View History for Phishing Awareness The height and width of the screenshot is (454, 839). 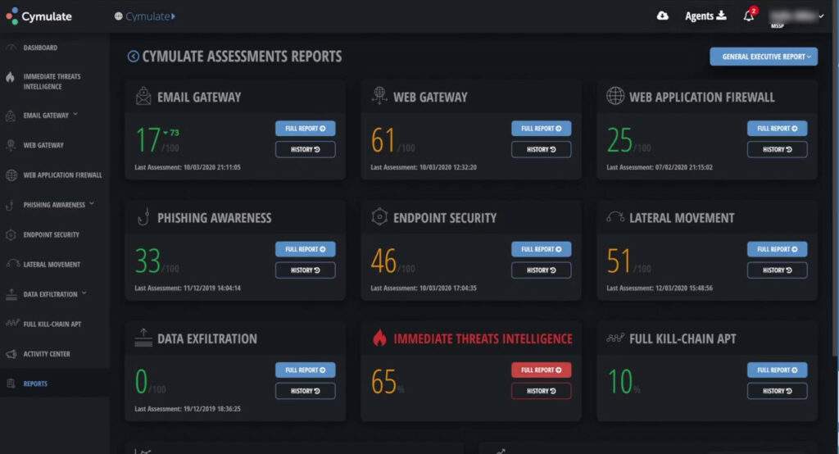pyautogui.click(x=305, y=270)
